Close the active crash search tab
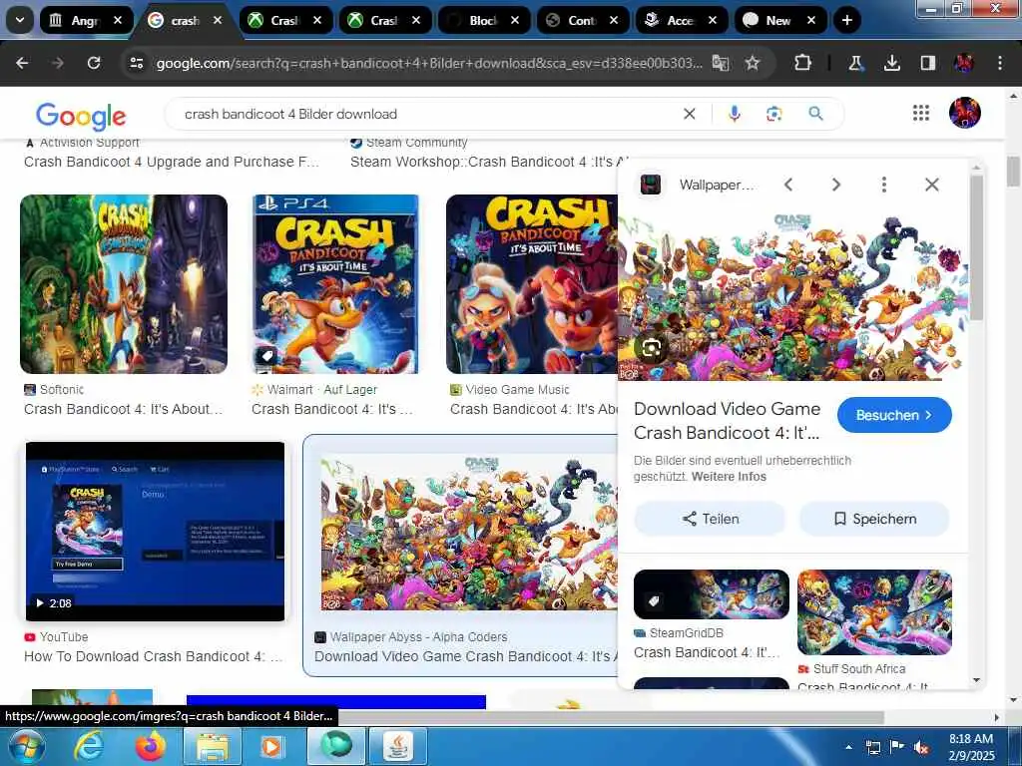This screenshot has height=766, width=1022. click(x=218, y=20)
